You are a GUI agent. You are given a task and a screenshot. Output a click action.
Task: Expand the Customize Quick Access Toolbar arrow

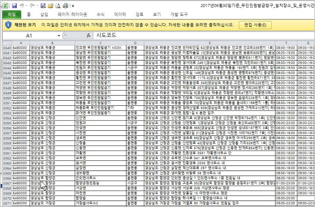tap(73, 6)
